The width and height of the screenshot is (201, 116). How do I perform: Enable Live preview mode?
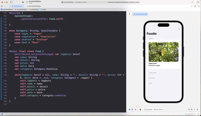(x=129, y=110)
